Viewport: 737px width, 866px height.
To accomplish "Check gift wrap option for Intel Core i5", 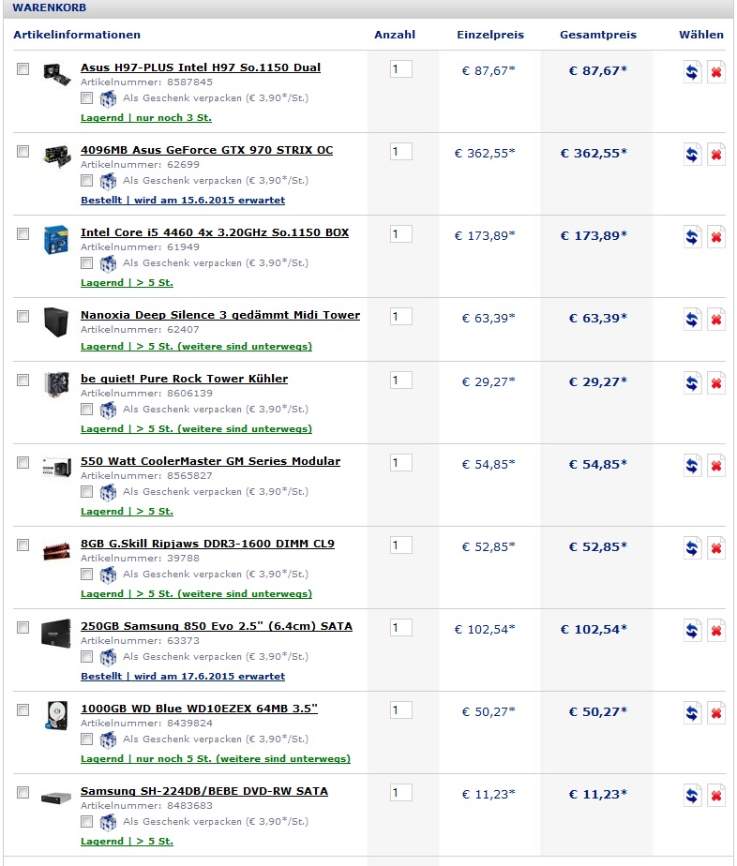I will click(87, 262).
